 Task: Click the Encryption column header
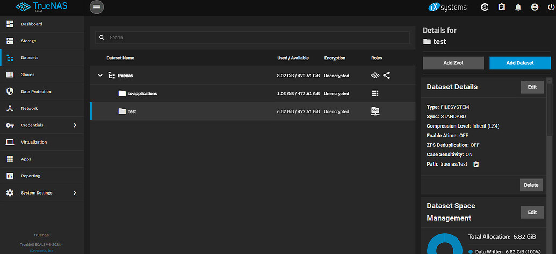(335, 58)
